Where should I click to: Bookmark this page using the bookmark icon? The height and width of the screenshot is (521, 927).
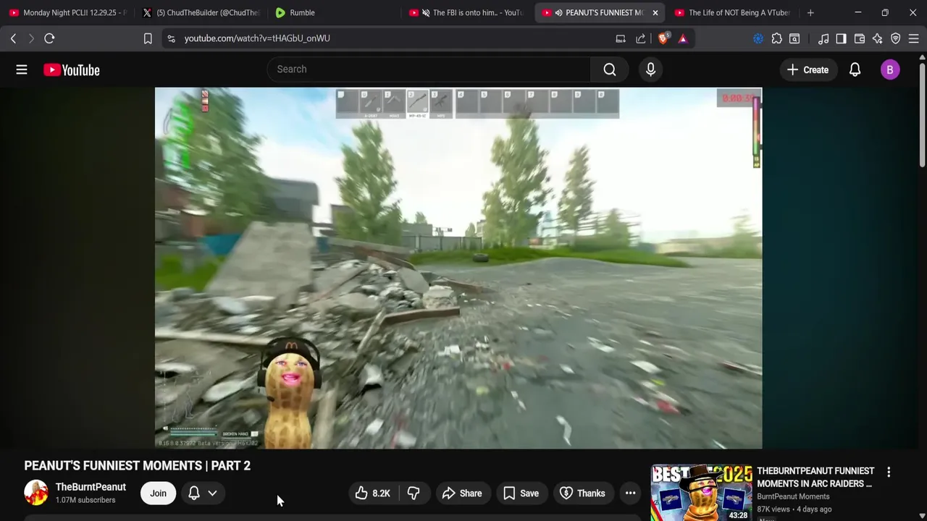coord(148,38)
